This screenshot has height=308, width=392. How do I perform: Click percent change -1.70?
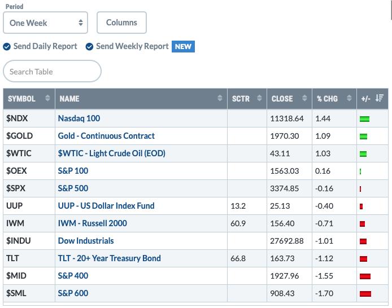324,293
